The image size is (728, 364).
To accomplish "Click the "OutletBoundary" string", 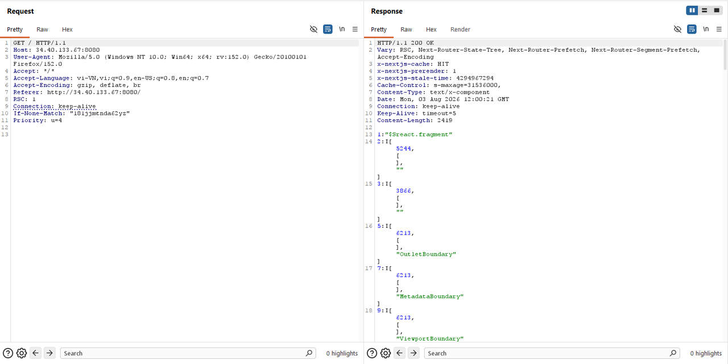I will (x=426, y=254).
